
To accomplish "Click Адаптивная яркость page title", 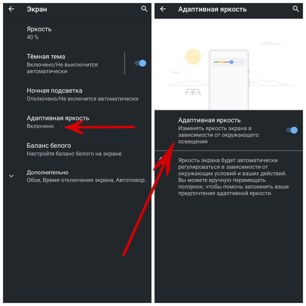I will pyautogui.click(x=212, y=9).
